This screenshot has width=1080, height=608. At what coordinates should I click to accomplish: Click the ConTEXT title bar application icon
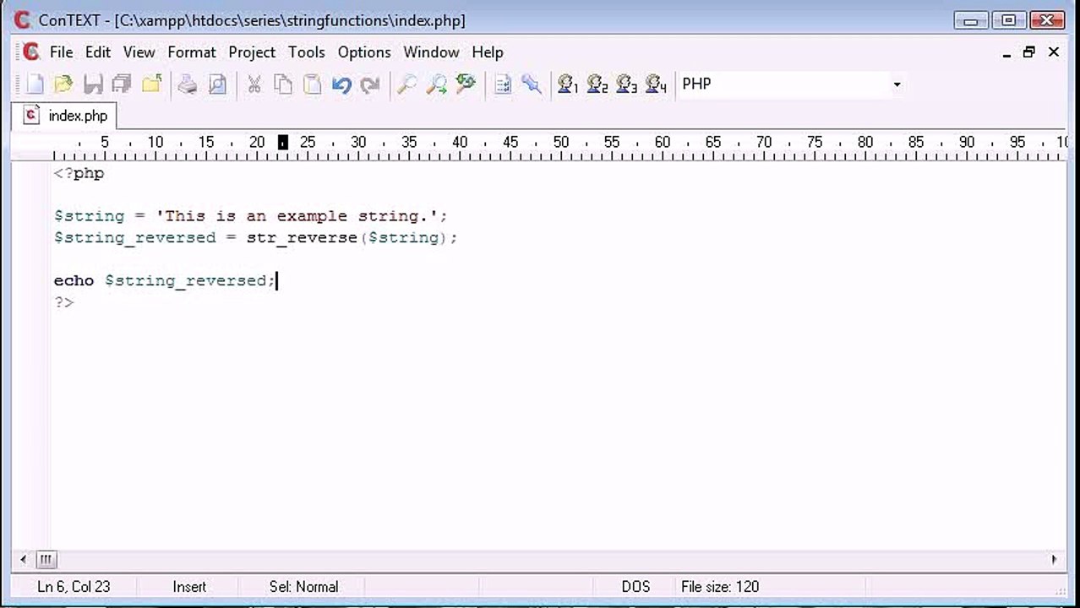[22, 20]
